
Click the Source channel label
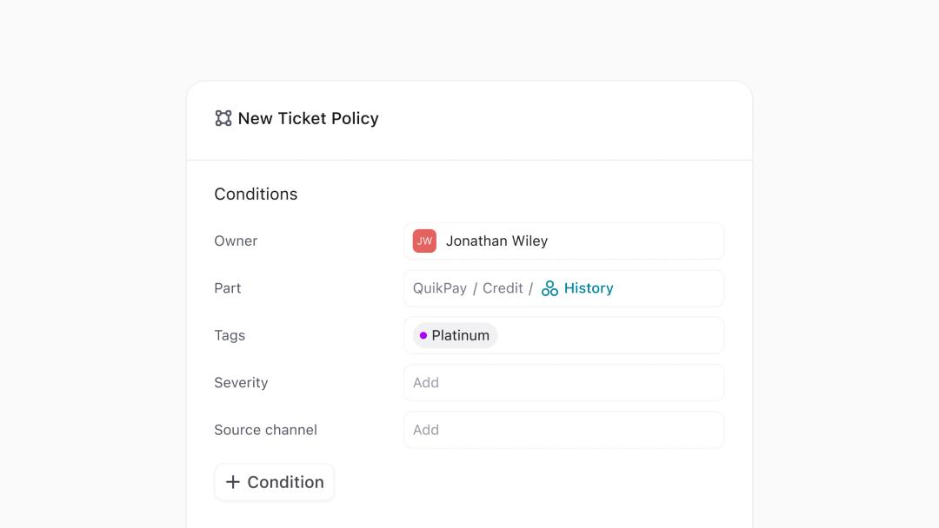[265, 430]
